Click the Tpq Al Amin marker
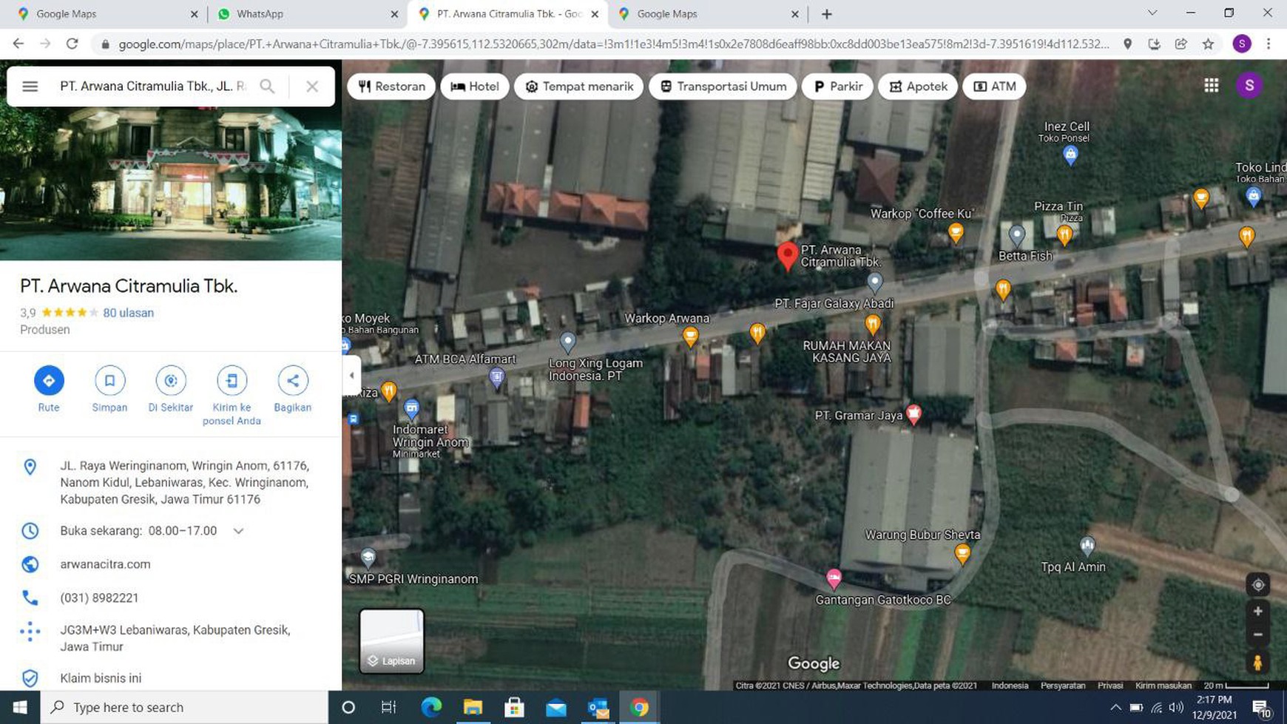This screenshot has width=1287, height=724. [x=1087, y=547]
